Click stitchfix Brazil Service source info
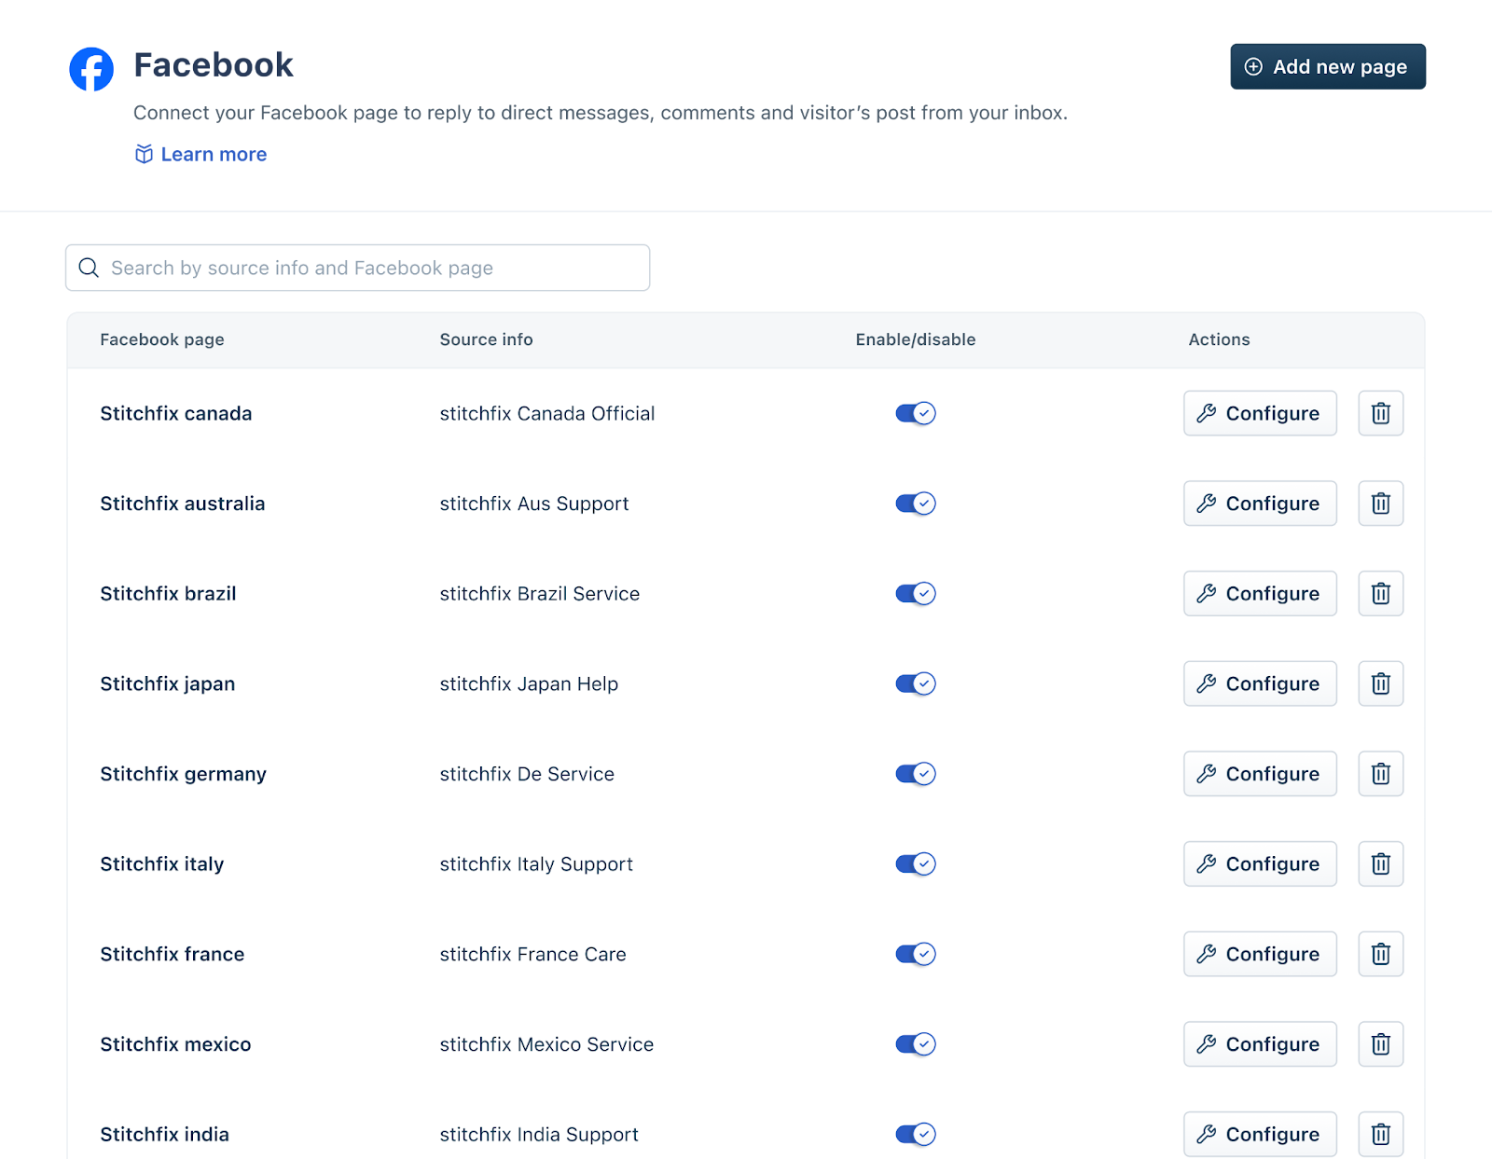Screen dimensions: 1492x1159 [540, 593]
